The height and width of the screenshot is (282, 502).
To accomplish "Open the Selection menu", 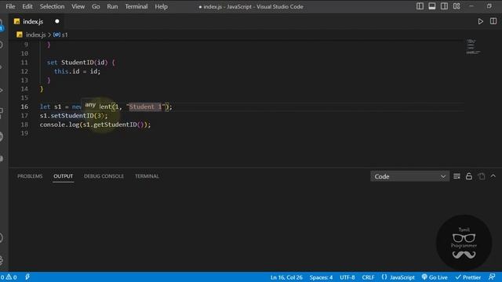I will point(52,6).
